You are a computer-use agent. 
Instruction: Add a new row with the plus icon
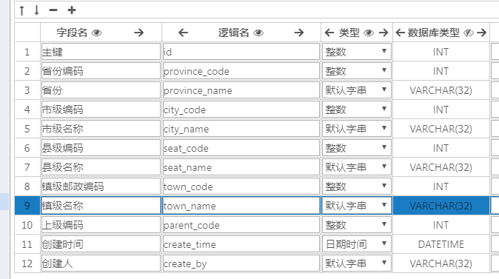(72, 10)
